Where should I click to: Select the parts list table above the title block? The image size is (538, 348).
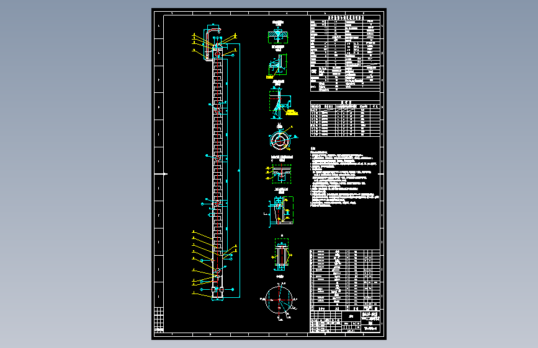(x=345, y=280)
